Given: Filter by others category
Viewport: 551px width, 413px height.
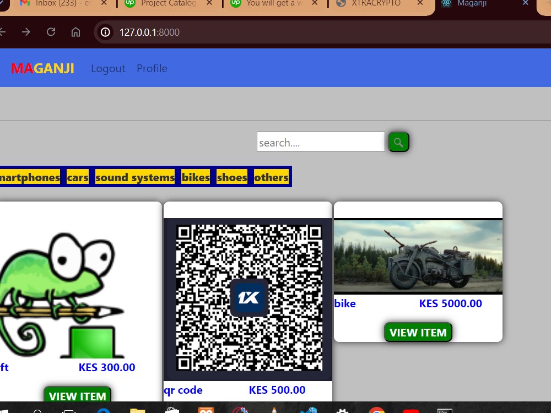Looking at the screenshot, I should click(x=271, y=177).
